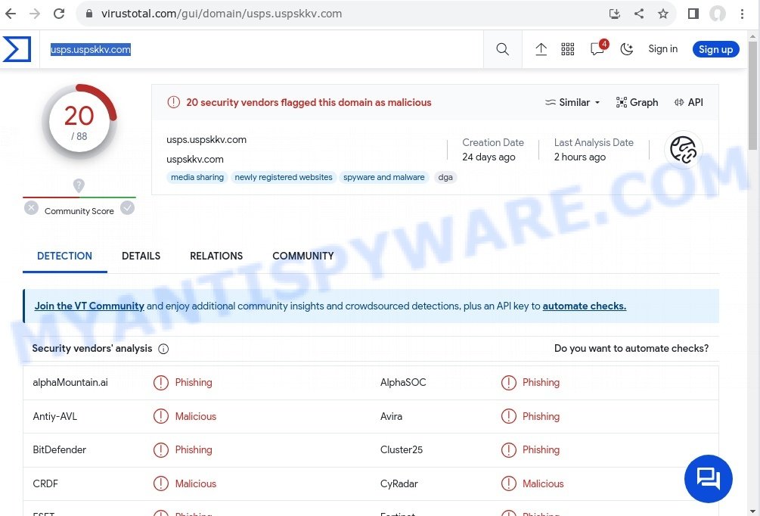Reload the page
The image size is (760, 516).
[x=59, y=14]
